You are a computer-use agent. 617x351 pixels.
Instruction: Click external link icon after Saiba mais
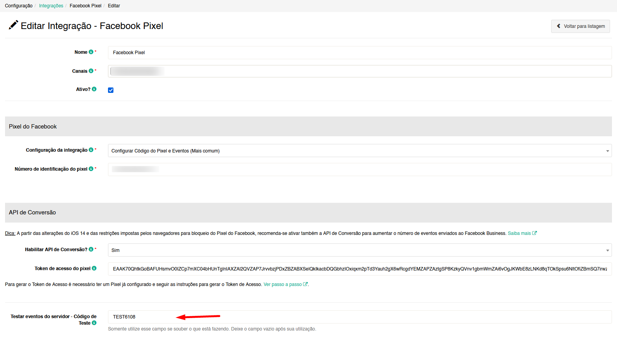click(x=535, y=233)
